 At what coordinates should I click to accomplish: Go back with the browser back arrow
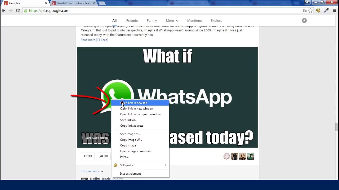coord(3,11)
